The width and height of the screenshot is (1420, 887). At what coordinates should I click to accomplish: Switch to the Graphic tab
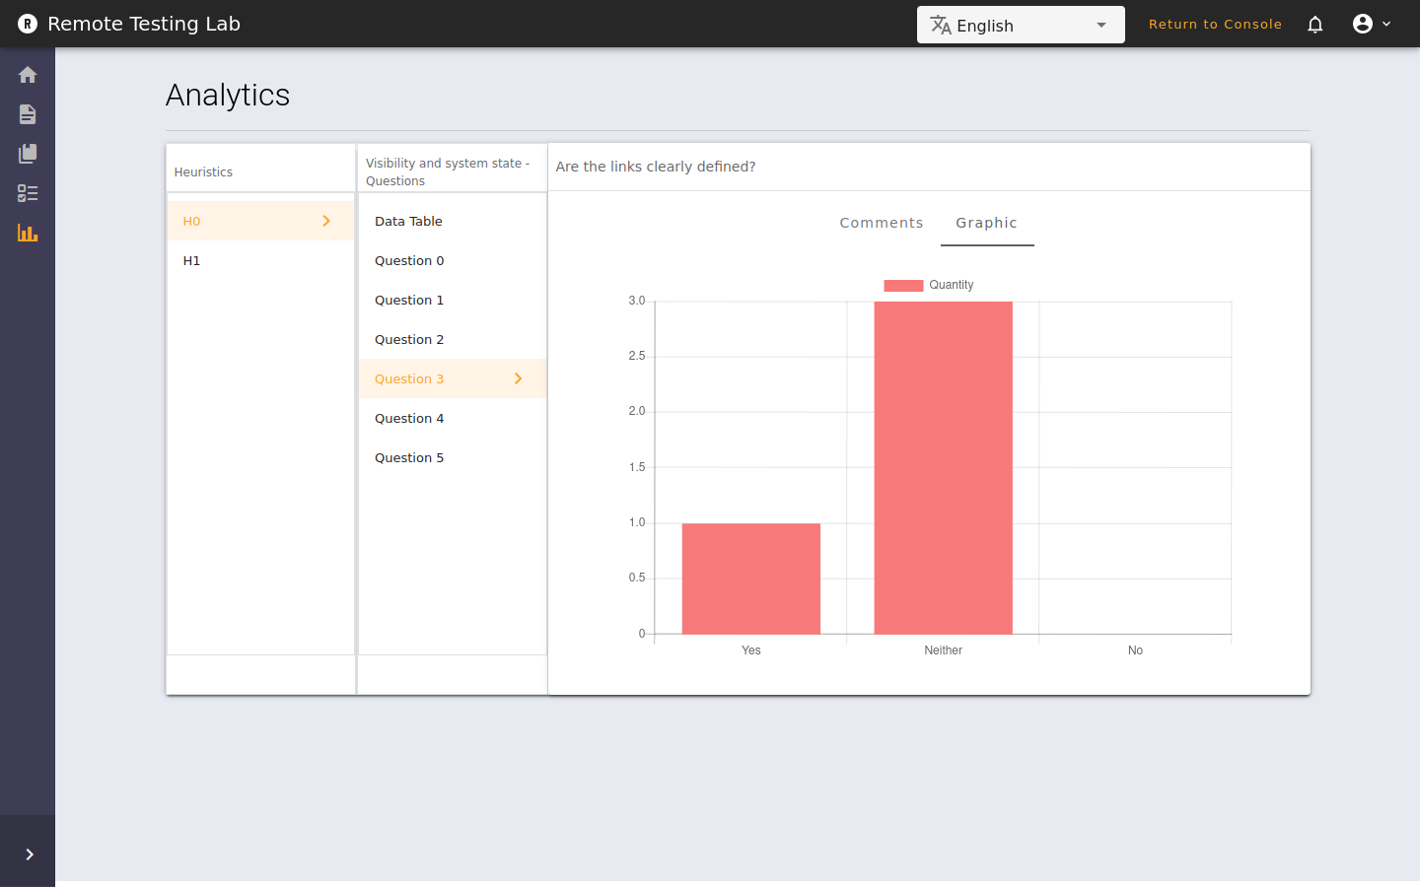coord(986,223)
